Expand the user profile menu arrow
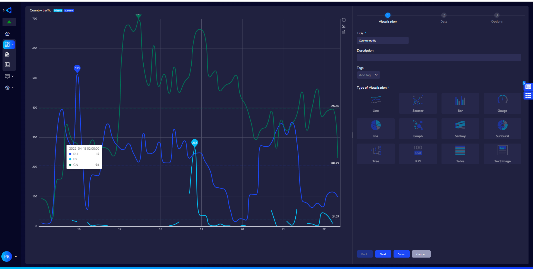Screen dimensions: 533x269 pos(16,256)
